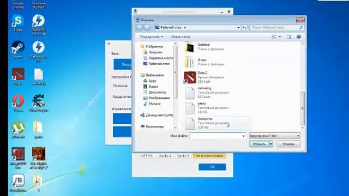Expand the view options dropdown arrow
Screen dimensions: 349x196
pos(280,36)
